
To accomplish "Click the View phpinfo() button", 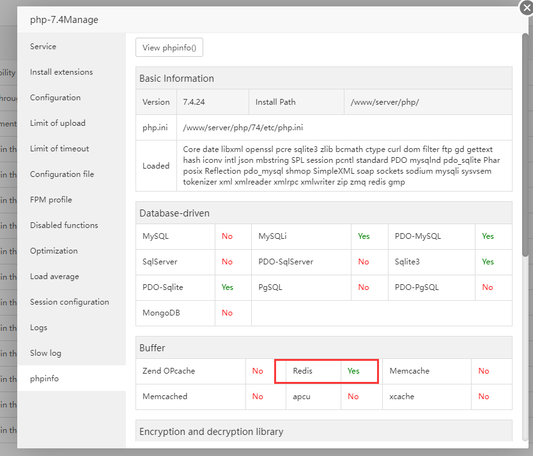I will click(x=169, y=48).
